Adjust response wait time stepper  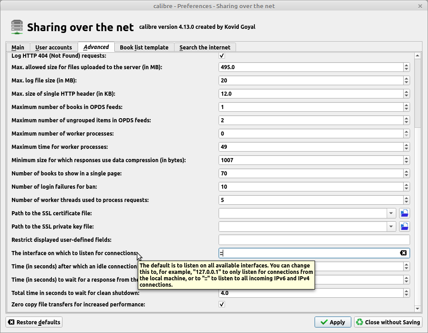(x=406, y=279)
